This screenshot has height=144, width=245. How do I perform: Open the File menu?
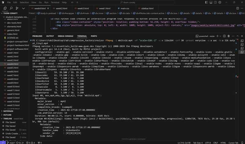coord(9,2)
